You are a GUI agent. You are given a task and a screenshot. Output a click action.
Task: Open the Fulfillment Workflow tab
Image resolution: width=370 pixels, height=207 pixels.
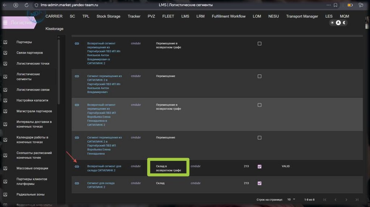point(229,16)
